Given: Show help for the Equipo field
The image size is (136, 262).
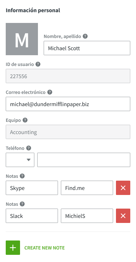Looking at the screenshot, I should click(x=25, y=120).
